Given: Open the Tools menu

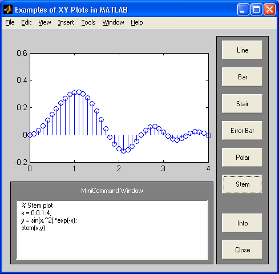Looking at the screenshot, I should (x=88, y=22).
